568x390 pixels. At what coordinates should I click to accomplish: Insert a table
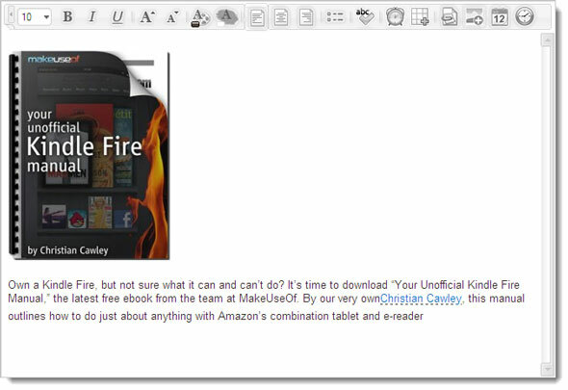[x=420, y=16]
